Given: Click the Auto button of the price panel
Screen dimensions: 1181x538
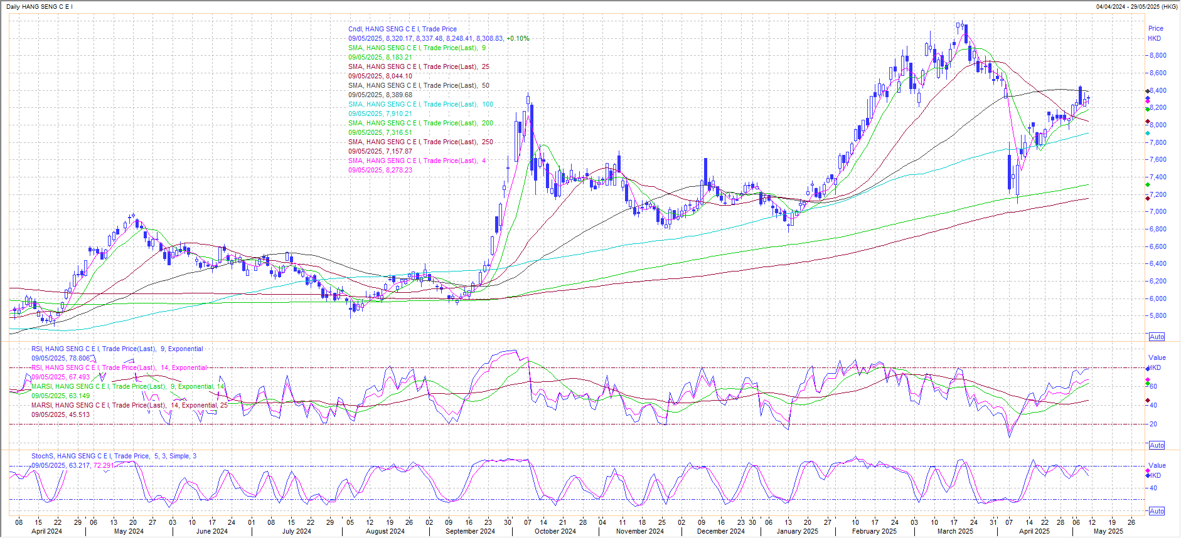Looking at the screenshot, I should click(1157, 337).
